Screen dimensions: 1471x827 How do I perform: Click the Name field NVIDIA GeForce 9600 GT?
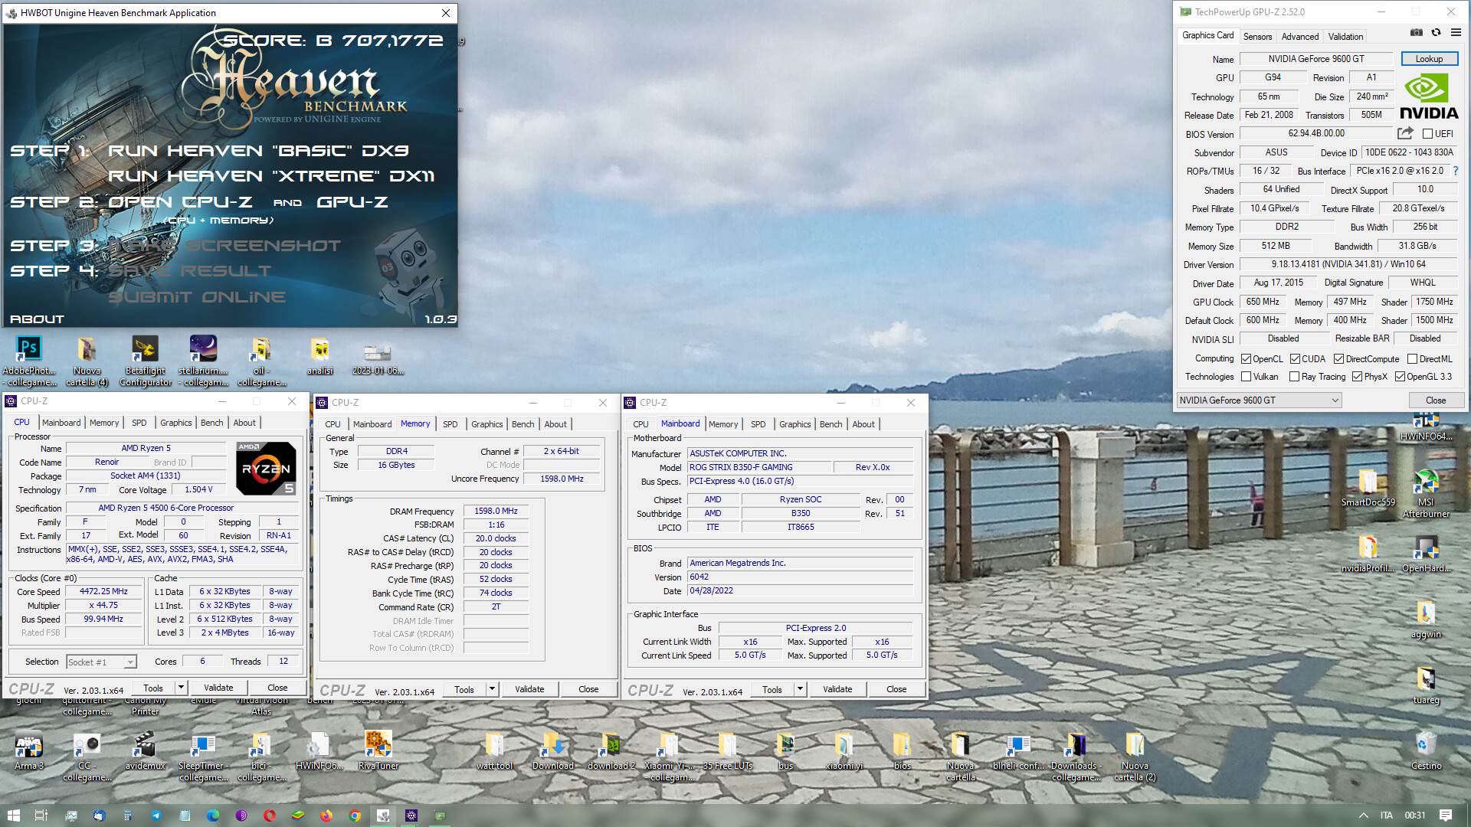pyautogui.click(x=1316, y=59)
